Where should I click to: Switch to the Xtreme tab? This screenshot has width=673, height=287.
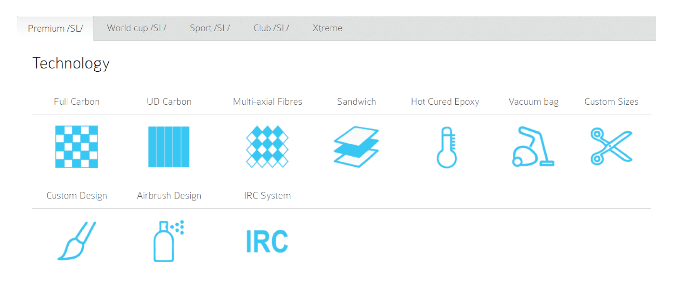coord(327,28)
